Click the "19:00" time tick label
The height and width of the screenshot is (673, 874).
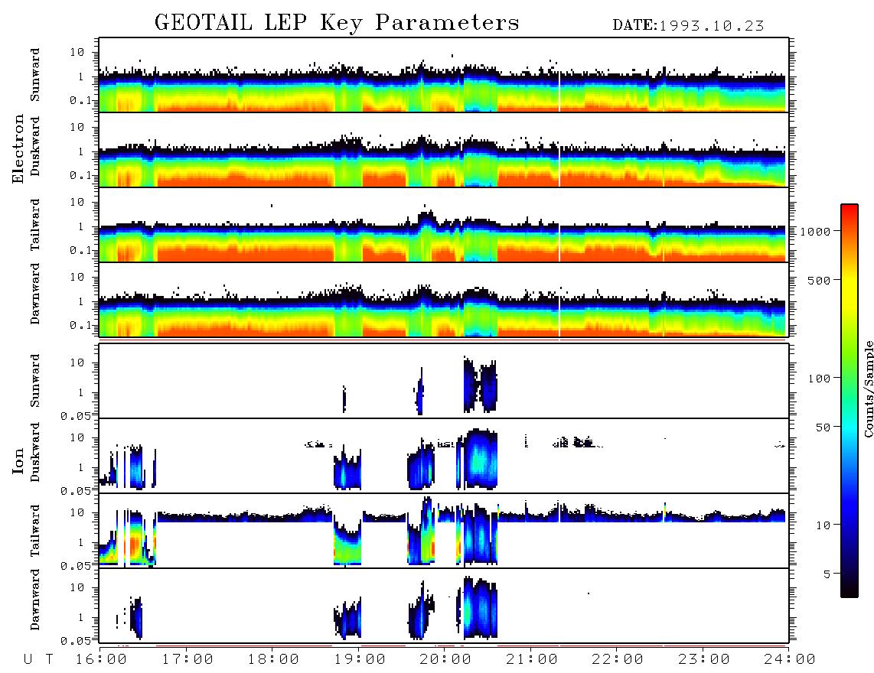pos(360,660)
